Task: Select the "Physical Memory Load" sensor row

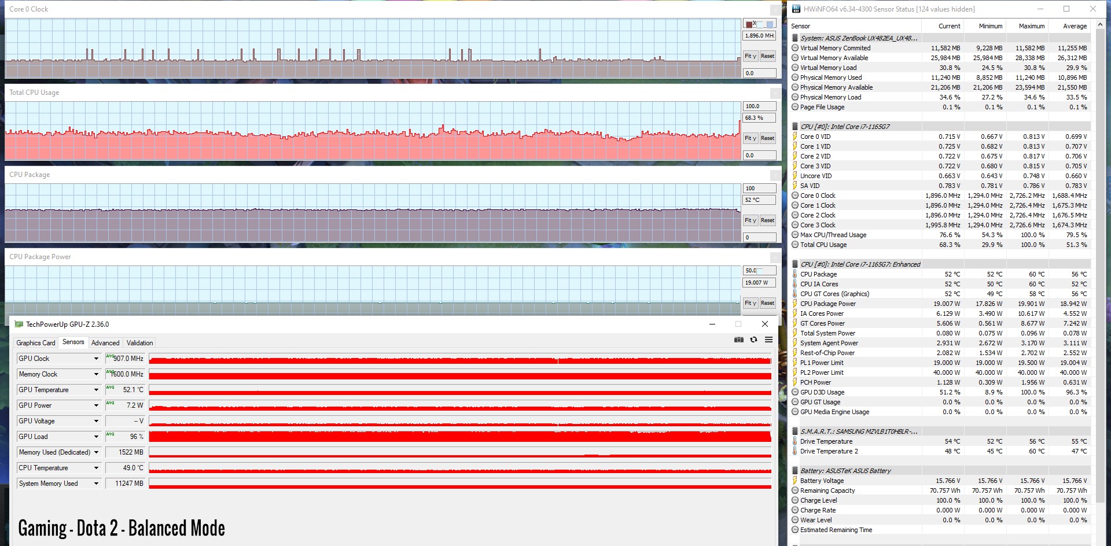Action: click(x=940, y=97)
